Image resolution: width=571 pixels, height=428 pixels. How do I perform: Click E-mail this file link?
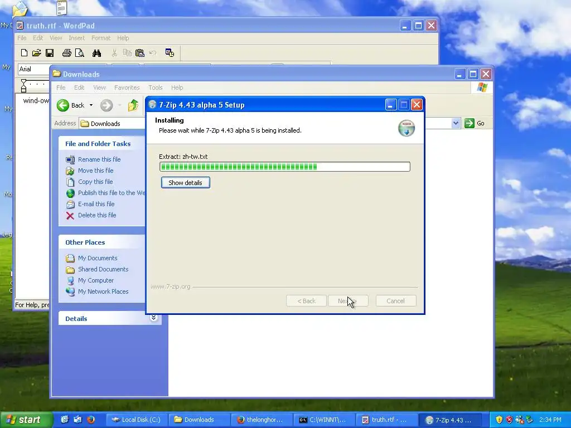click(96, 204)
